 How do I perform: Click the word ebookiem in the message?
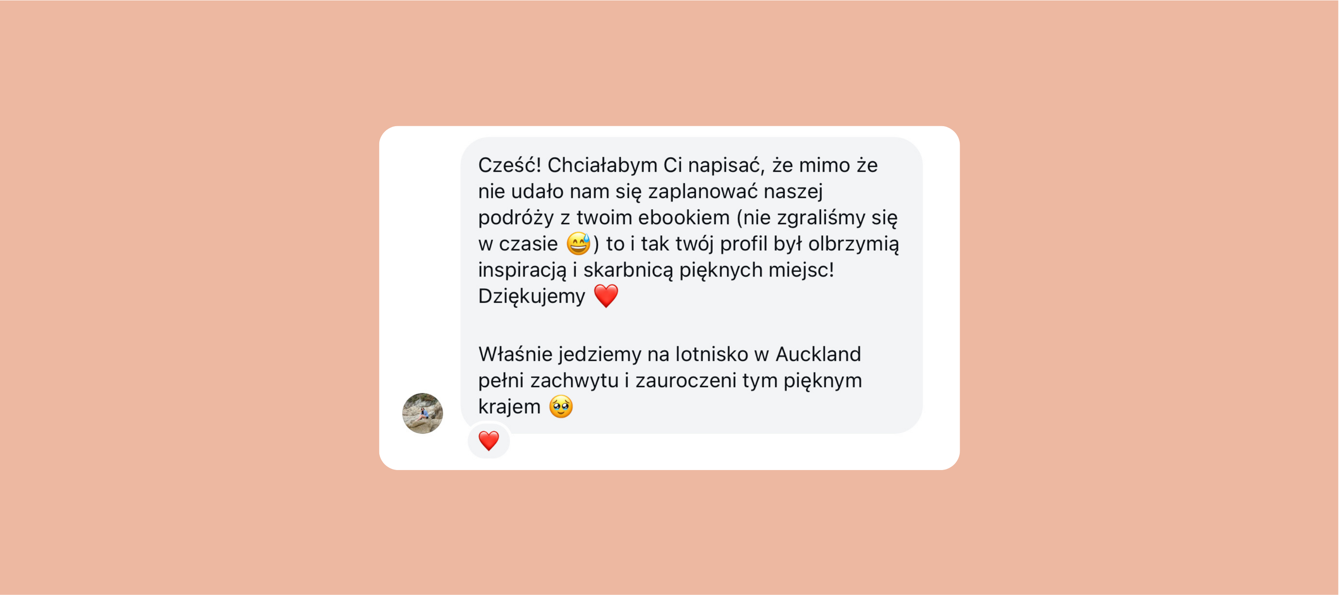click(x=684, y=217)
